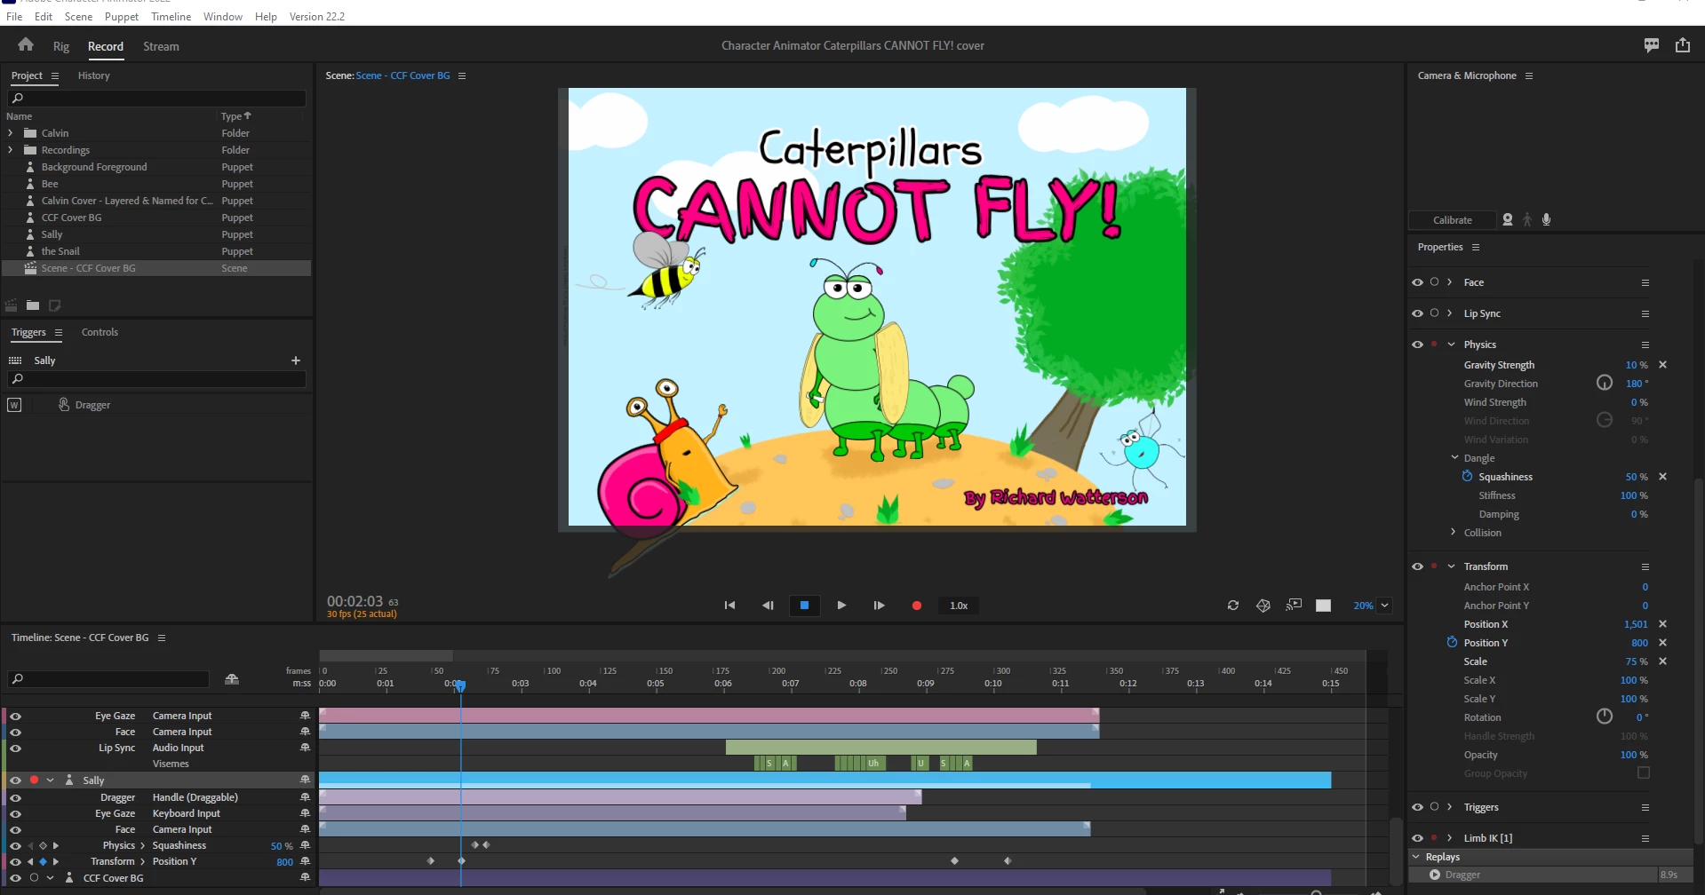The width and height of the screenshot is (1705, 895).
Task: Open Physics behavior menu icon
Action: coord(1645,345)
